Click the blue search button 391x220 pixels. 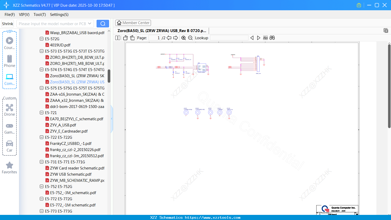(103, 24)
